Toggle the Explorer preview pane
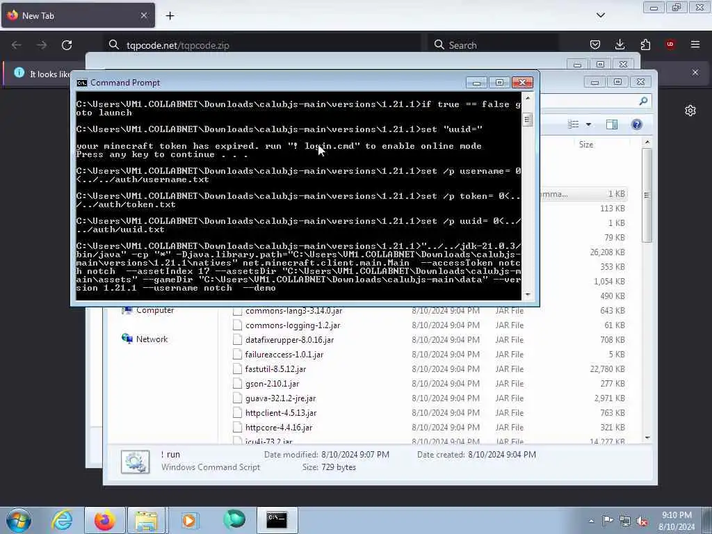The width and height of the screenshot is (712, 534). (x=612, y=124)
